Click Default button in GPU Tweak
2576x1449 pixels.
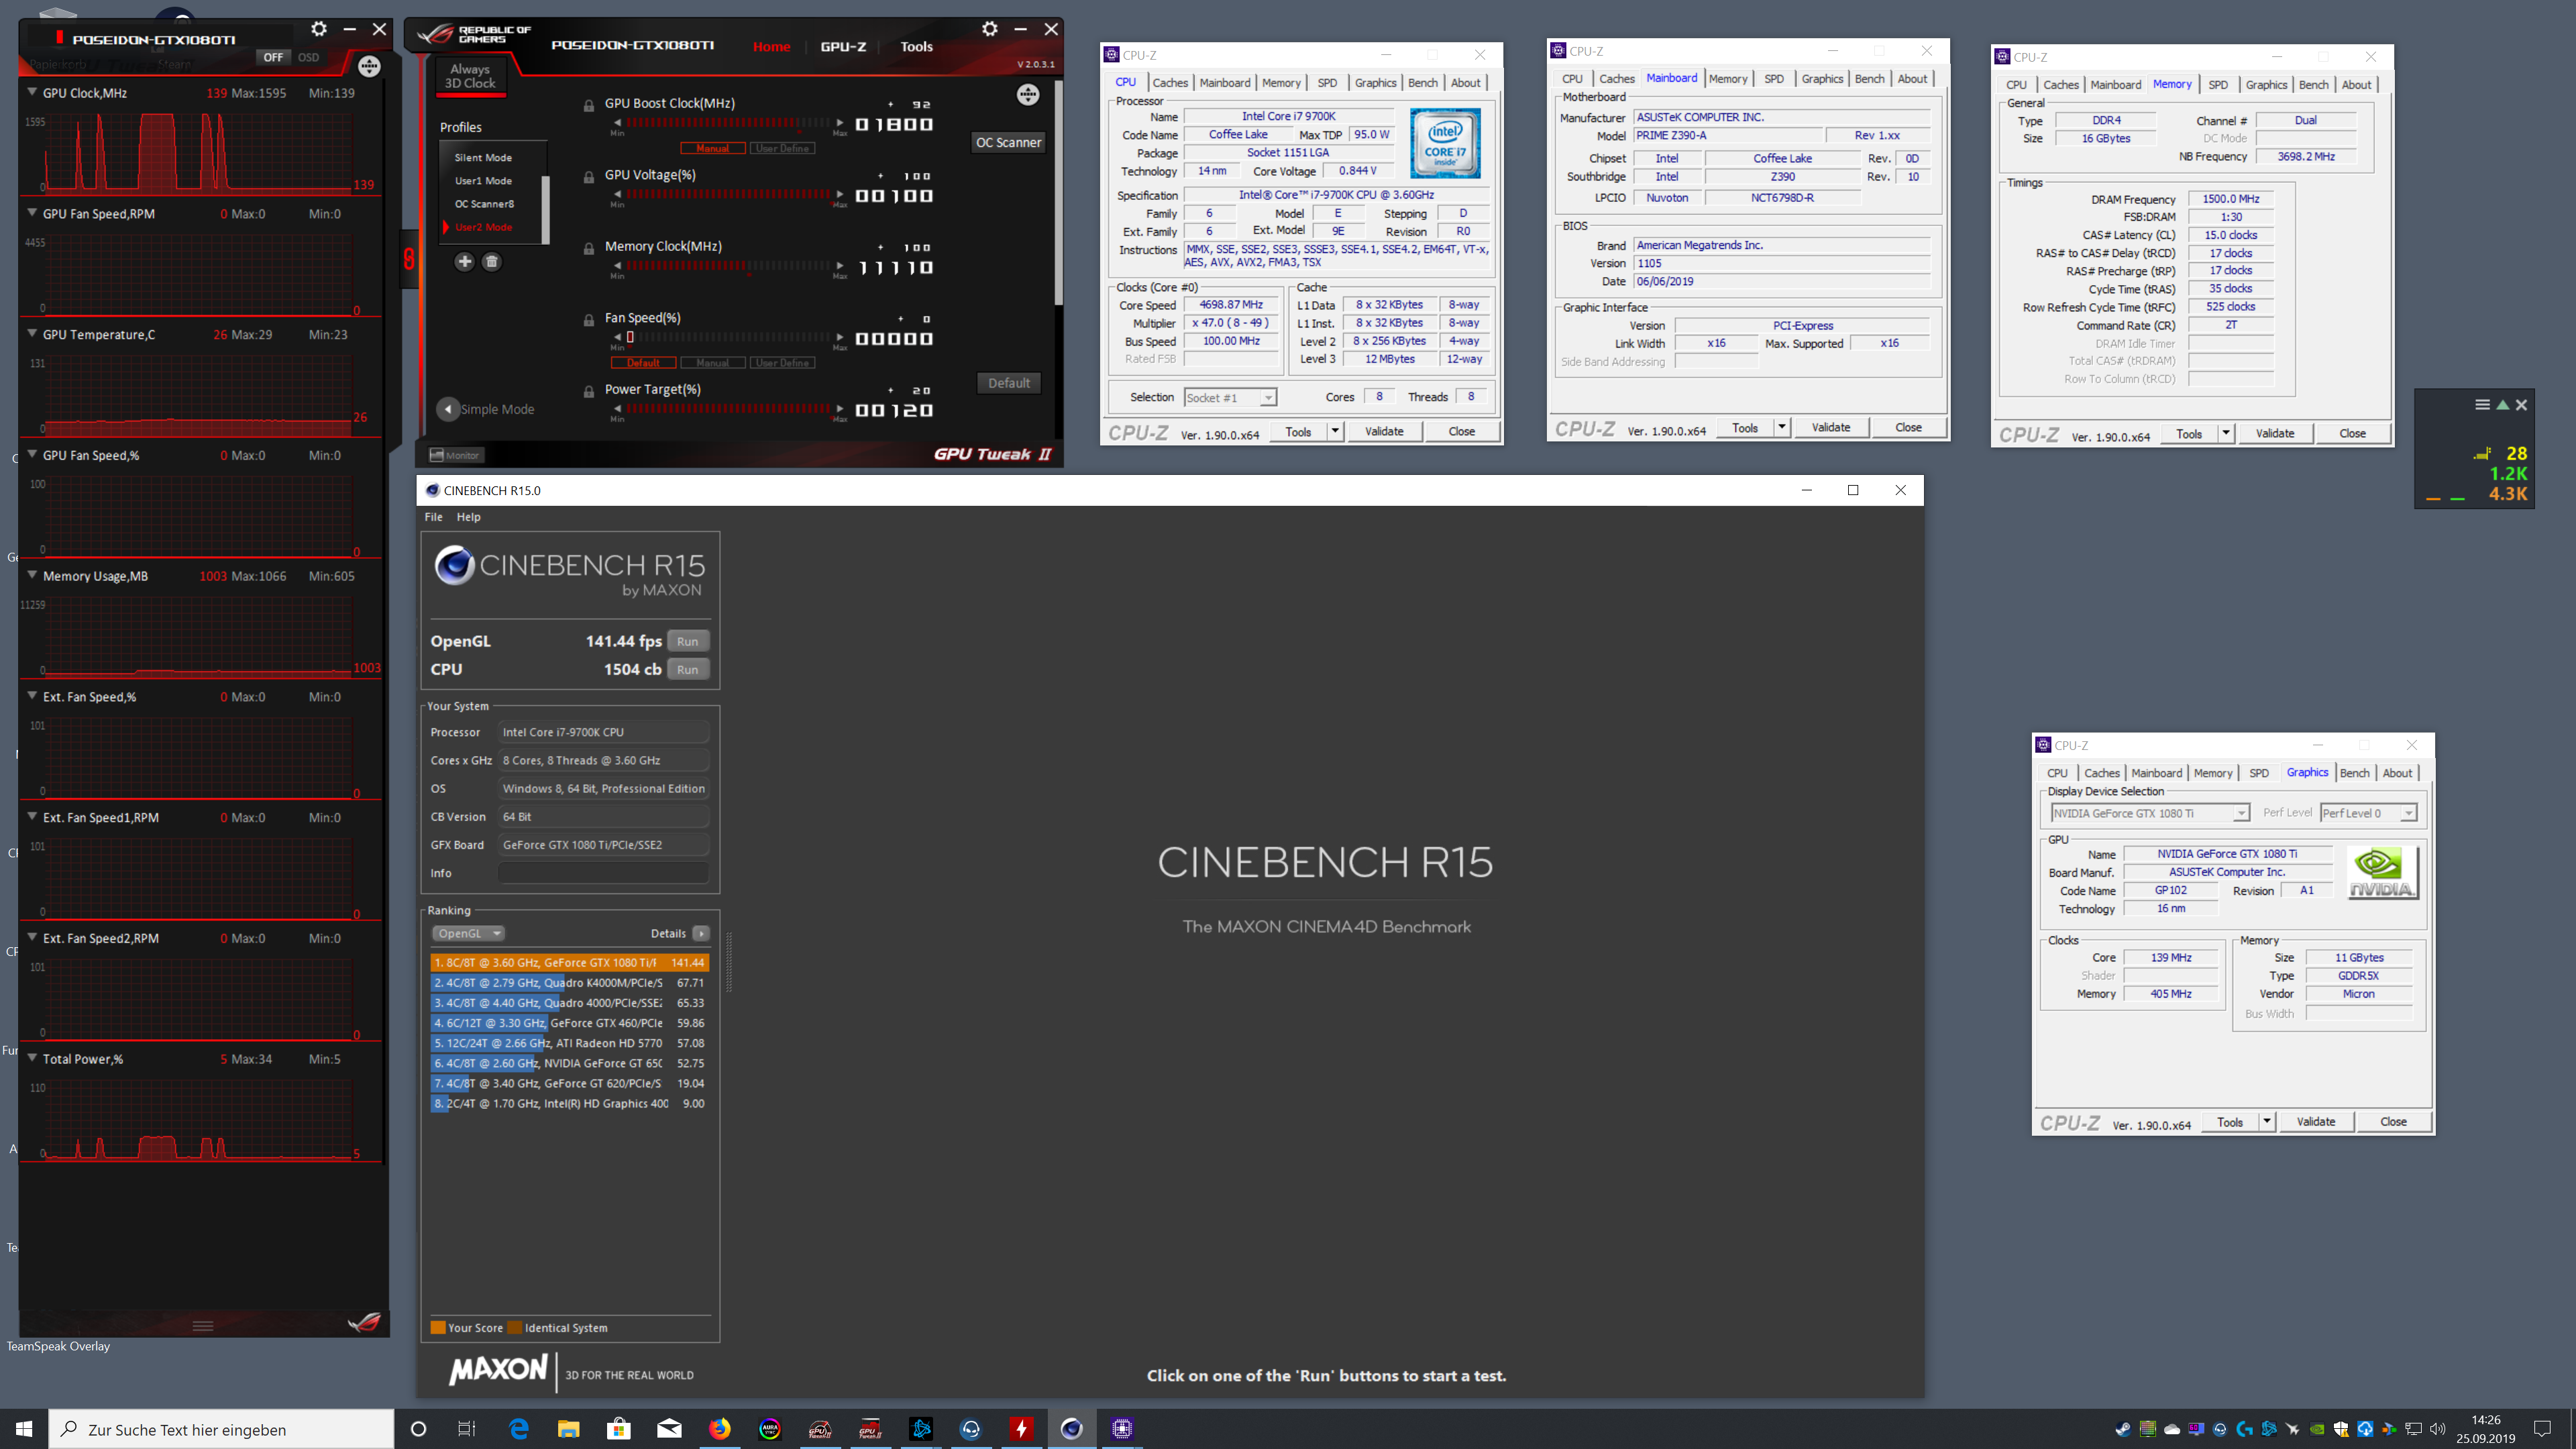(x=1008, y=383)
